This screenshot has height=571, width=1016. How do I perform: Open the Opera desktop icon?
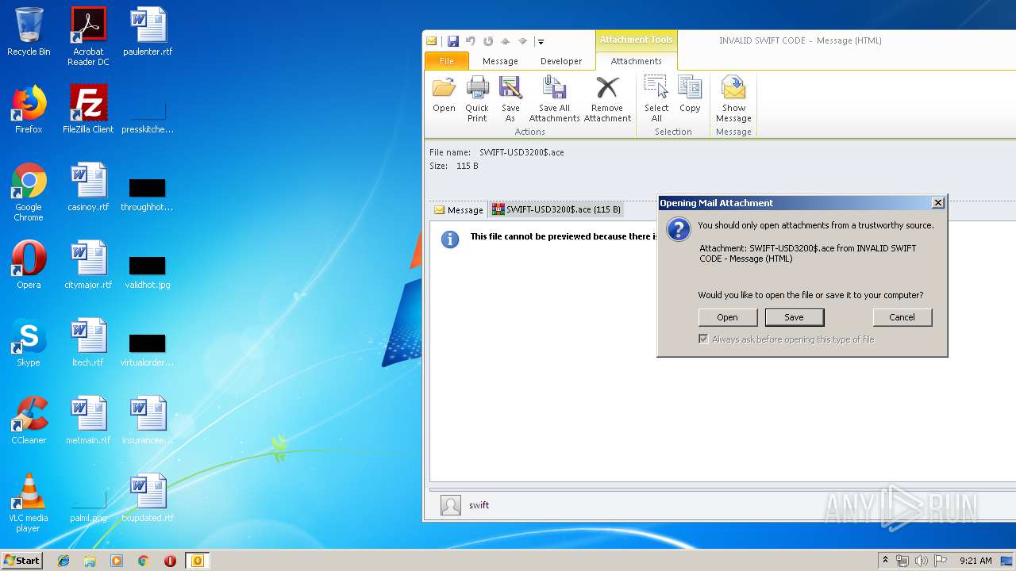click(x=29, y=265)
